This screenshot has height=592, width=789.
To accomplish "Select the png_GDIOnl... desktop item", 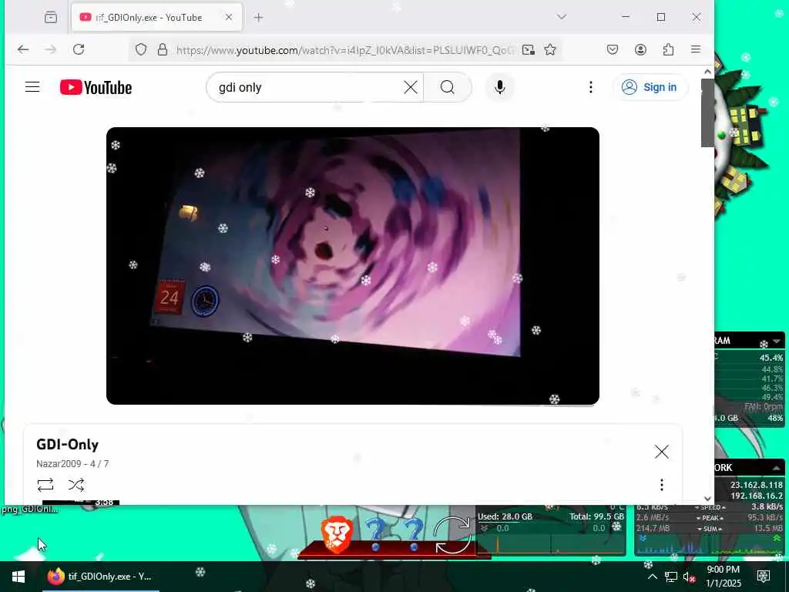I will (x=30, y=509).
